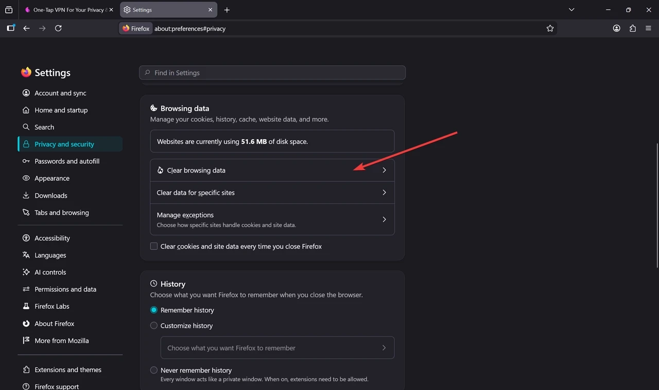Select the Settings tab
659x390 pixels.
[168, 10]
